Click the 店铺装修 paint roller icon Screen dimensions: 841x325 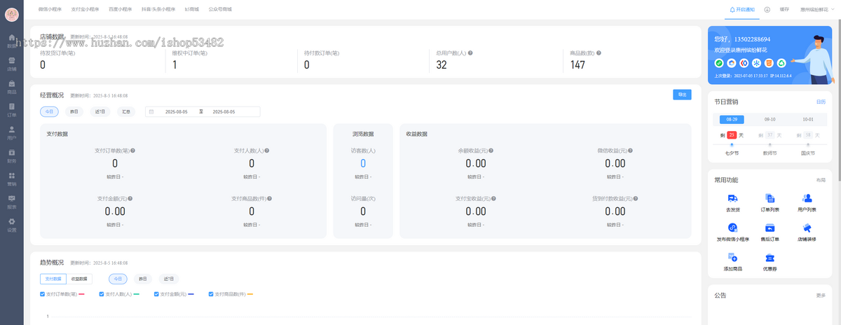807,228
